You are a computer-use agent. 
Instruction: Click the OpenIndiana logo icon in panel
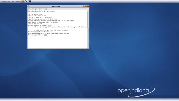point(2,1)
